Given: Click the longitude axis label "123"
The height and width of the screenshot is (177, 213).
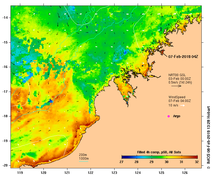Looking at the screenshot, I should coord(114,173).
